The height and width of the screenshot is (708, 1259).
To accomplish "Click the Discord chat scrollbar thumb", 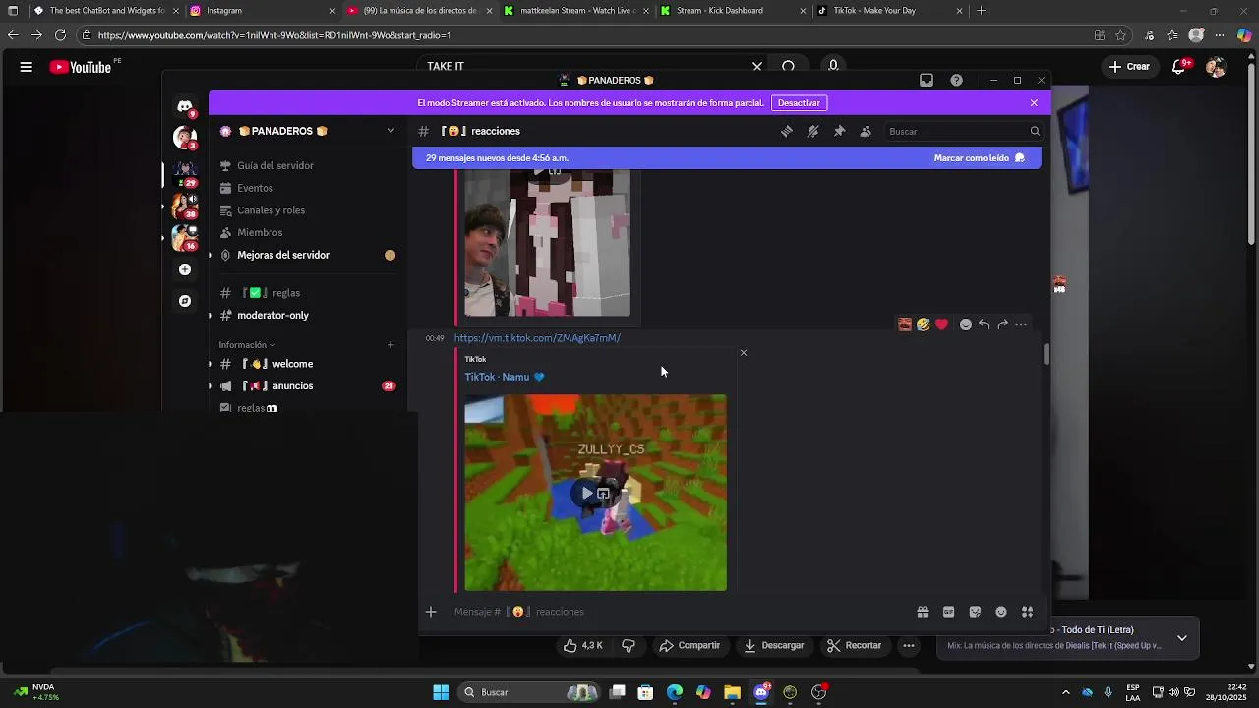I will [x=1047, y=354].
